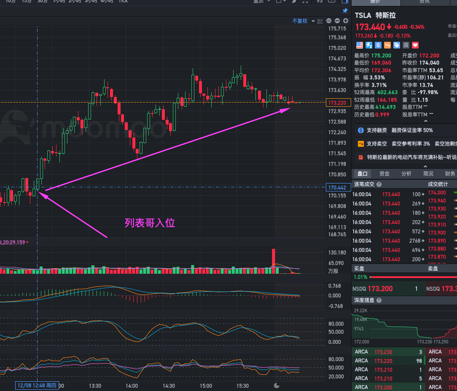Click the NSDQ best bid 173.200

380,289
